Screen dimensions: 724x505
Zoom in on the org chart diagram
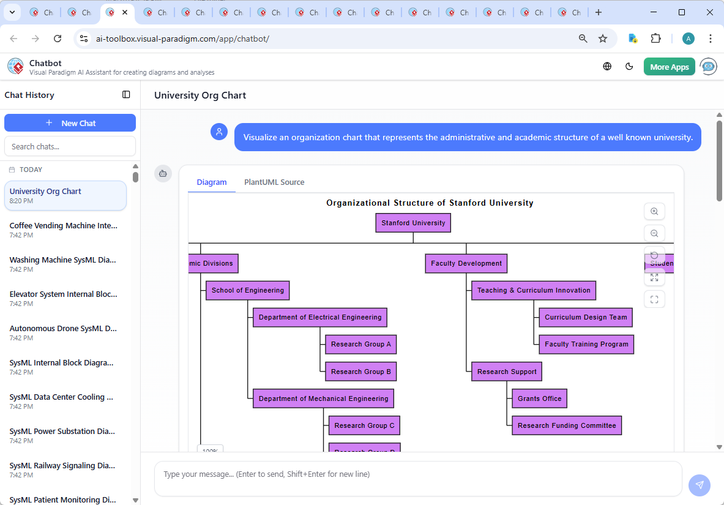click(x=654, y=211)
